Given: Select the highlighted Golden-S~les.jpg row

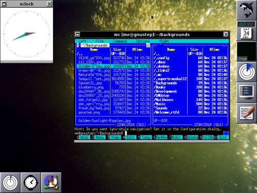Looking at the screenshot, I should coord(113,66).
